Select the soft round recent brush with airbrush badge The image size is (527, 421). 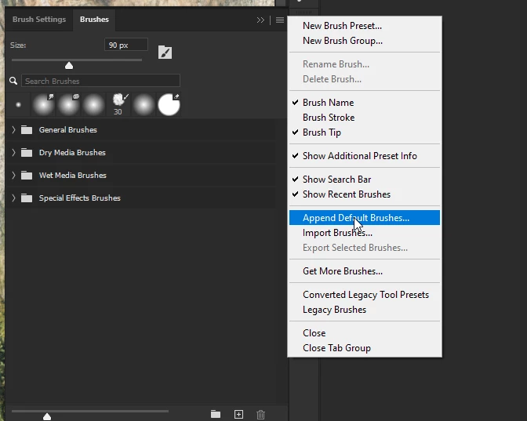click(x=43, y=105)
